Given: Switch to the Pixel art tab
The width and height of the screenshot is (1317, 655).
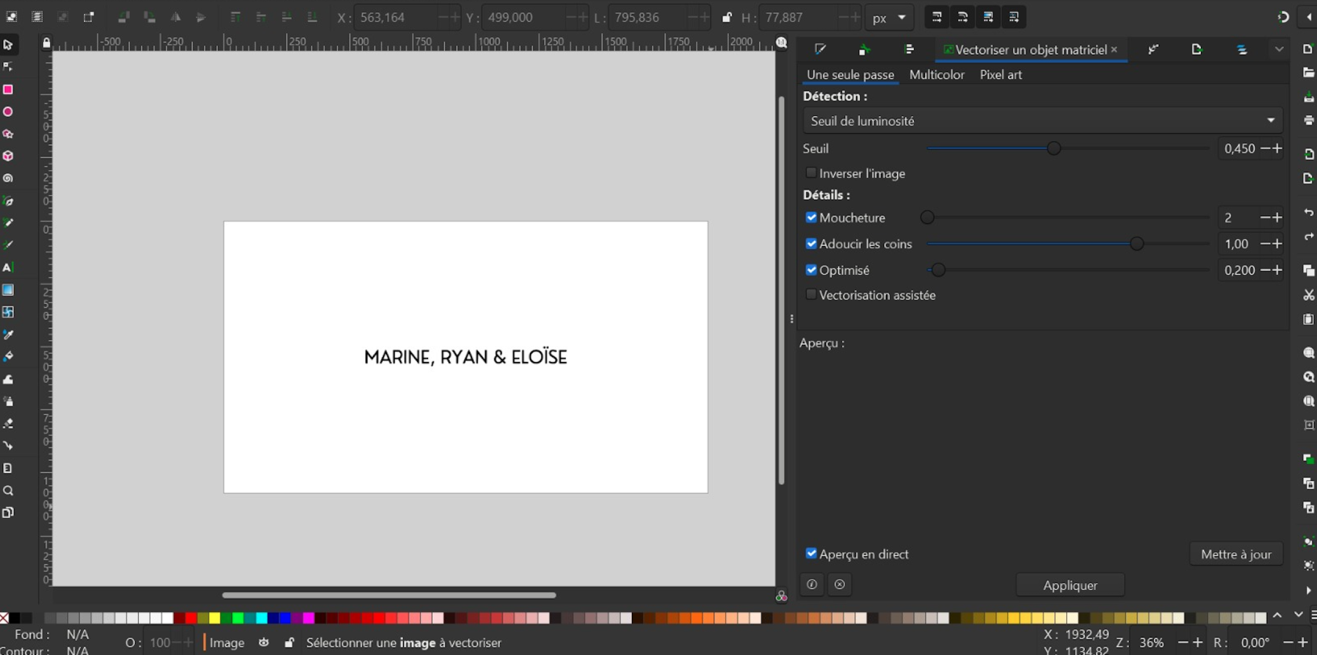Looking at the screenshot, I should point(1001,74).
